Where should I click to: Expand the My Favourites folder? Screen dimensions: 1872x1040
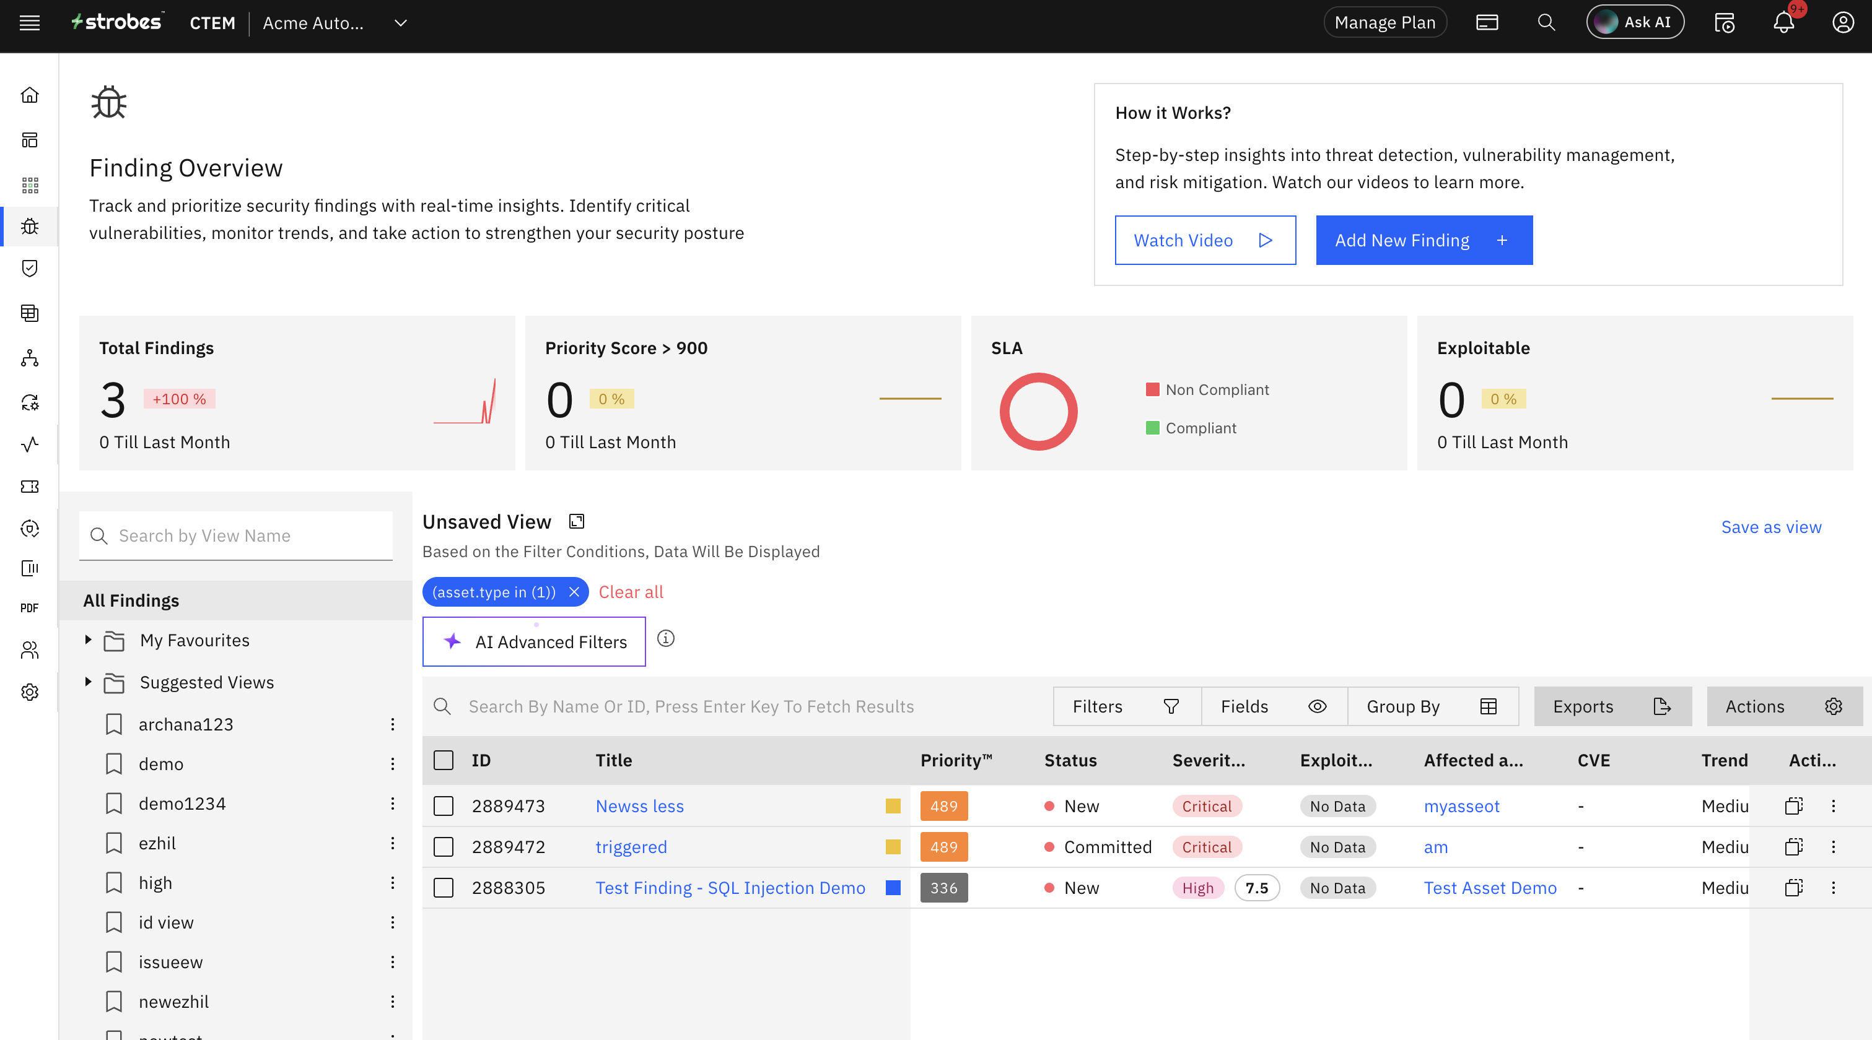pos(88,640)
